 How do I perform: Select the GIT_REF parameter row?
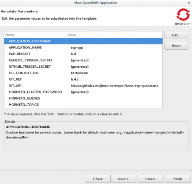83,79
